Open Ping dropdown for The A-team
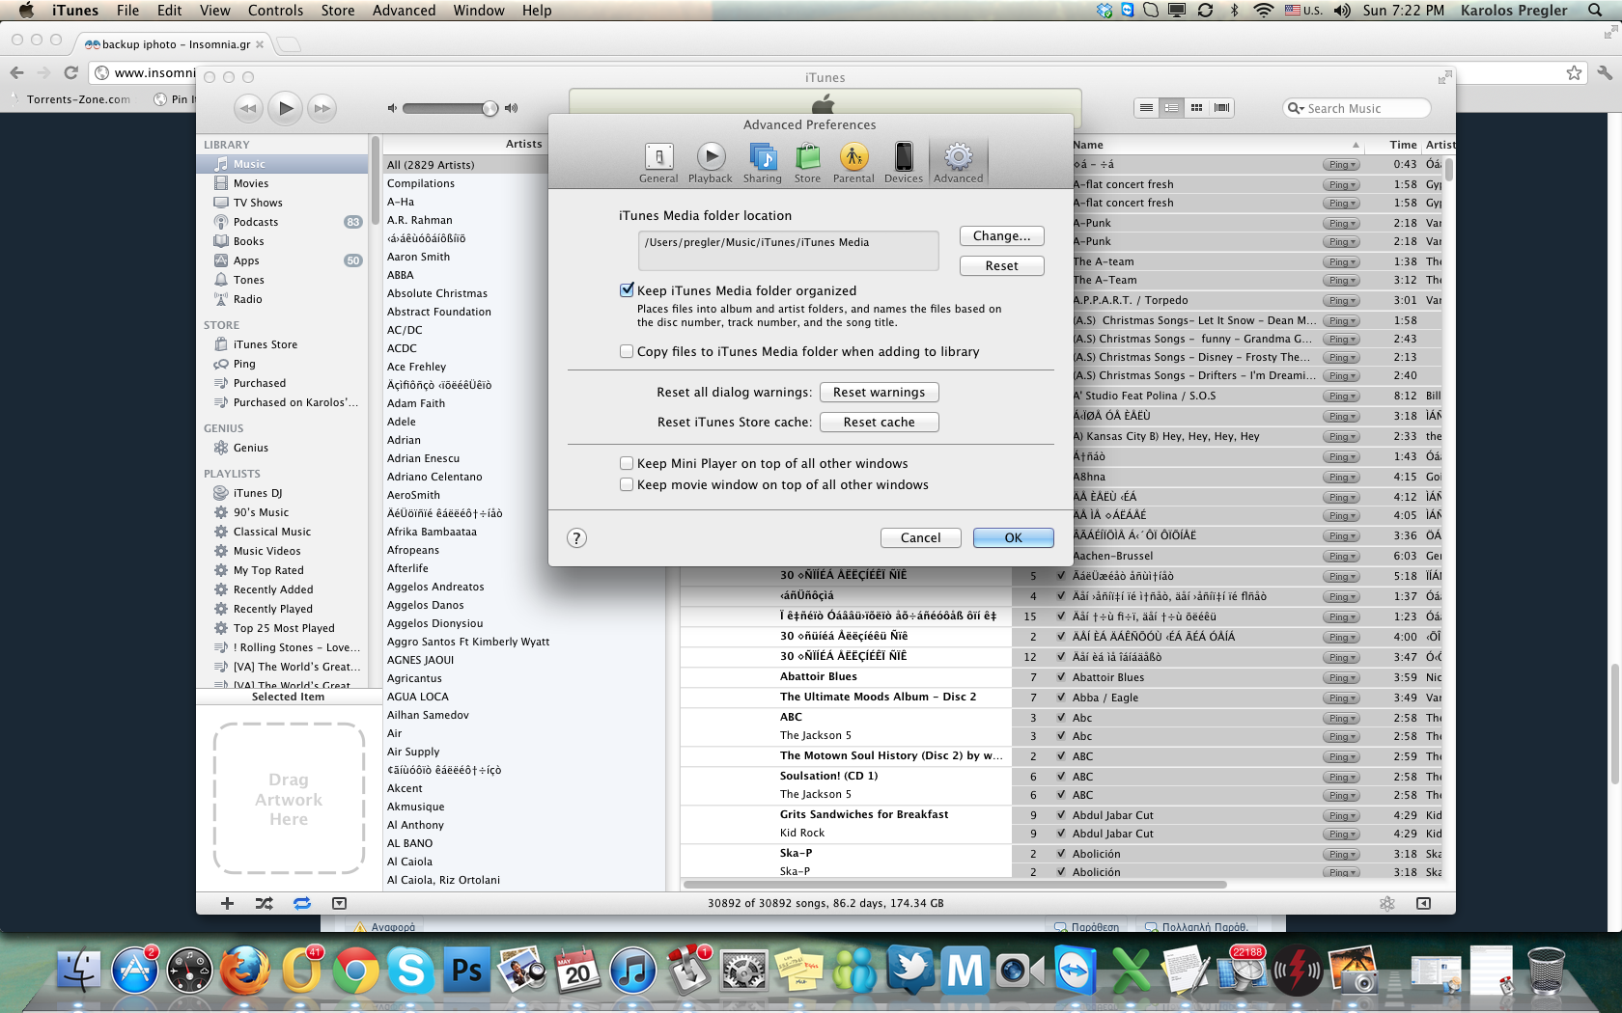This screenshot has height=1013, width=1622. (x=1340, y=262)
